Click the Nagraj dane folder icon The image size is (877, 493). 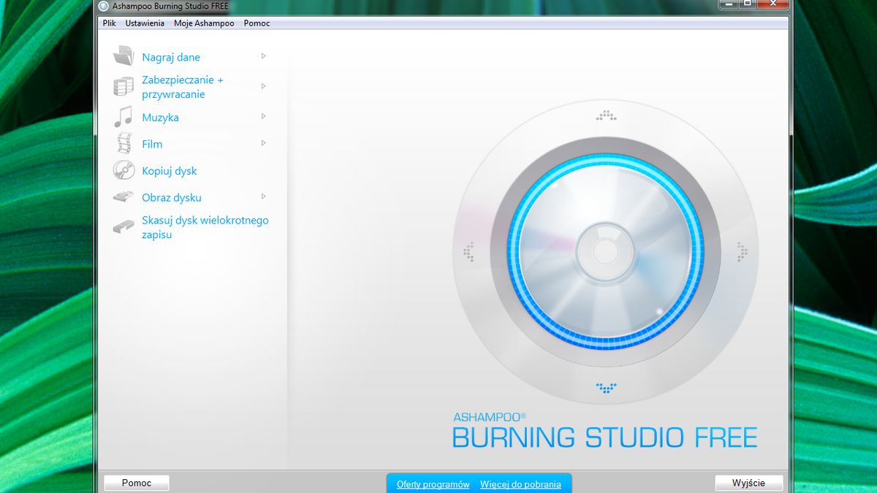(x=124, y=56)
